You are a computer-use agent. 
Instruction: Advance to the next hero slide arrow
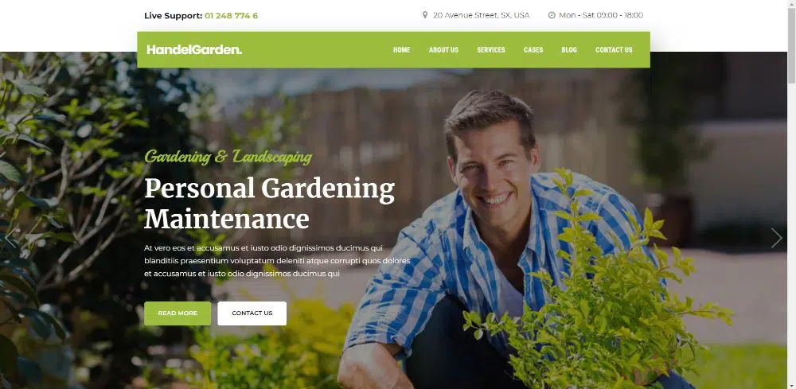pyautogui.click(x=777, y=238)
